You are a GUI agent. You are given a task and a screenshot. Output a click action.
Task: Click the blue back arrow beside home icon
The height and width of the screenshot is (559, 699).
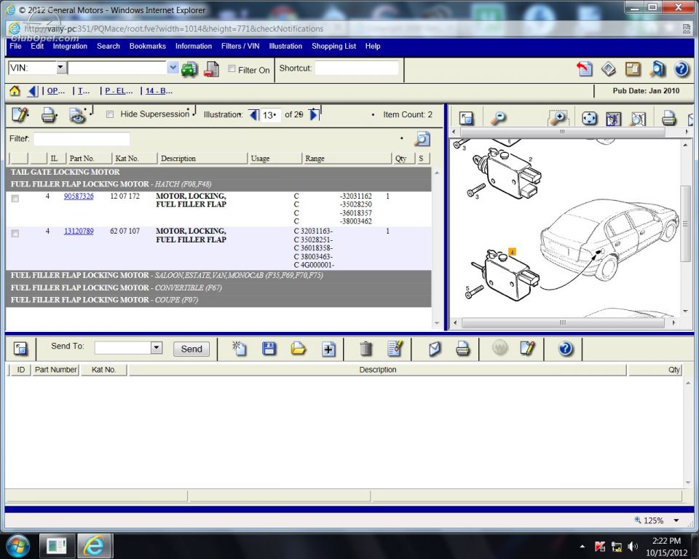point(33,91)
